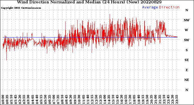Click the E axis label
194x105 pixels.
click(187, 70)
